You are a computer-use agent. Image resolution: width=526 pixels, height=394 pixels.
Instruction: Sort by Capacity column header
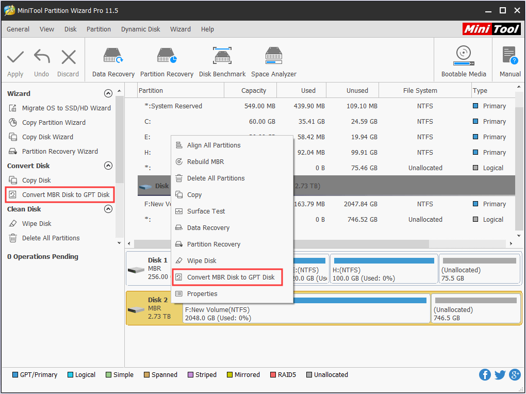point(250,91)
